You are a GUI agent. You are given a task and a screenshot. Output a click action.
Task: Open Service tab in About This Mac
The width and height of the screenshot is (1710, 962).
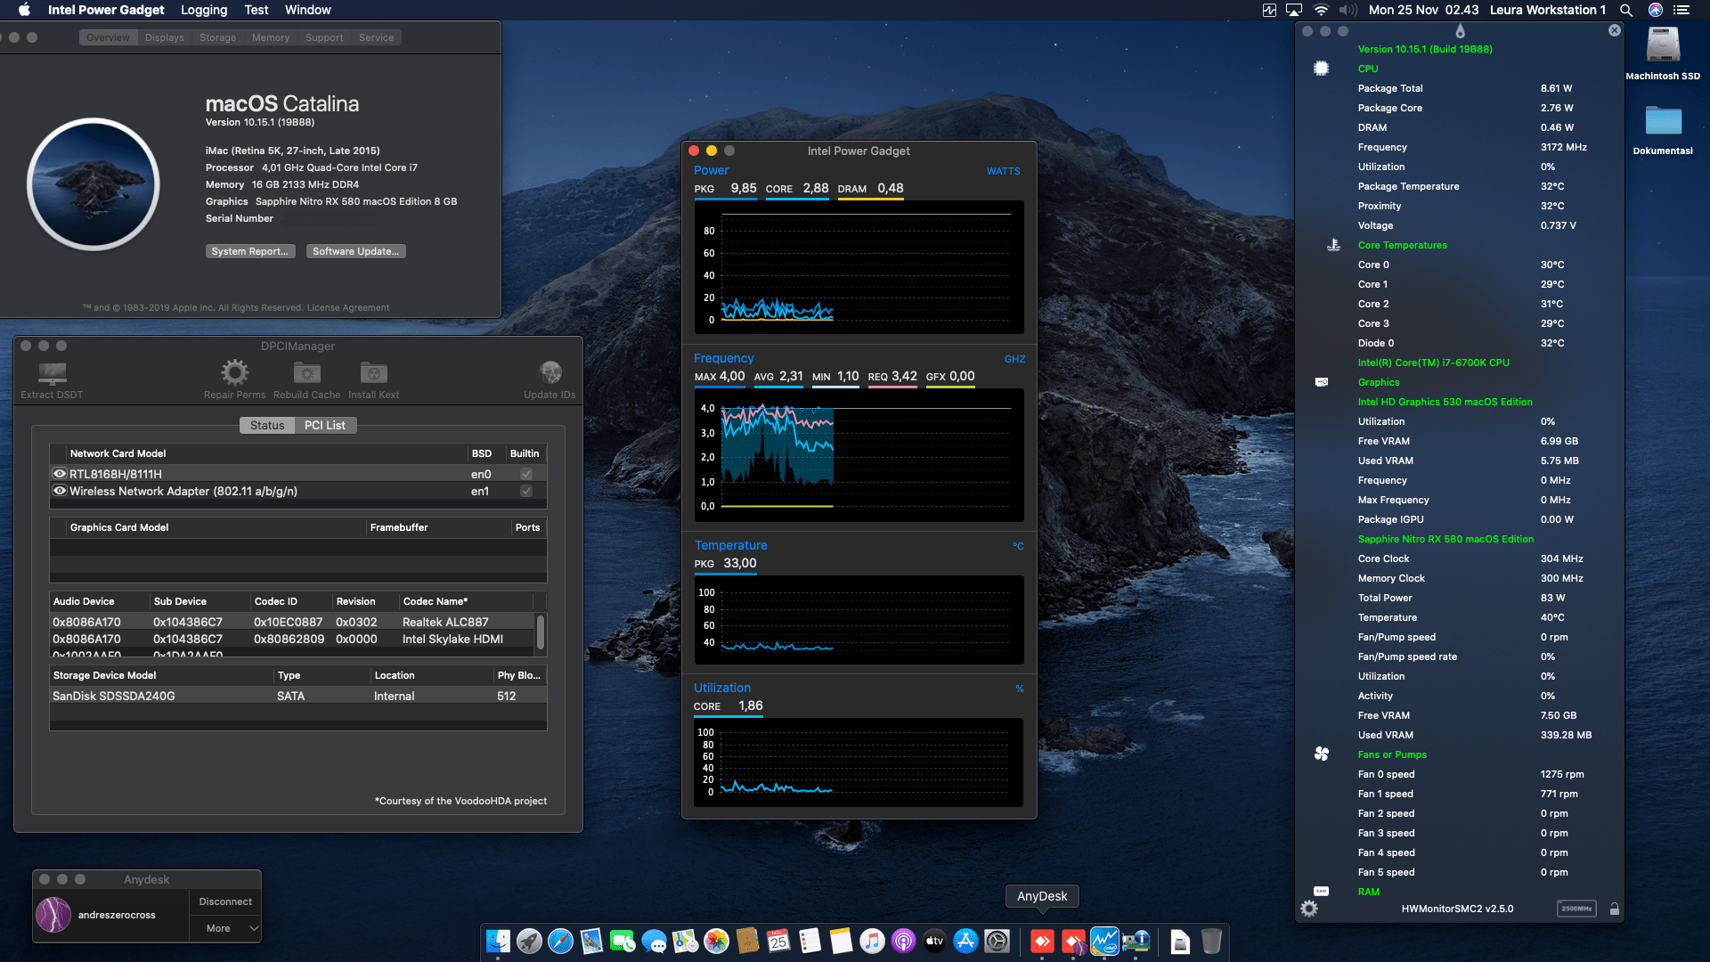(x=377, y=37)
